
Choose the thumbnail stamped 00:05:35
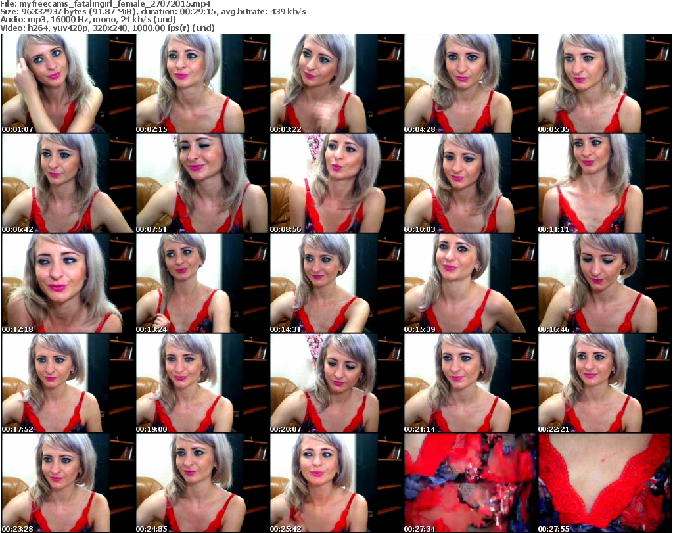click(x=605, y=83)
